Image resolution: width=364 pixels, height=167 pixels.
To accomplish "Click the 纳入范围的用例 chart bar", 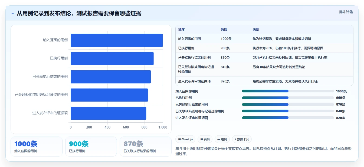I will point(117,40).
